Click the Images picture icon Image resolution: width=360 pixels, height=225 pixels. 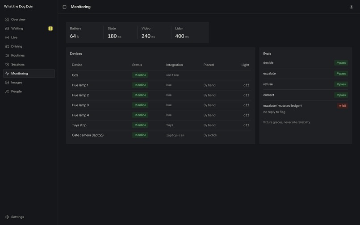(x=7, y=83)
